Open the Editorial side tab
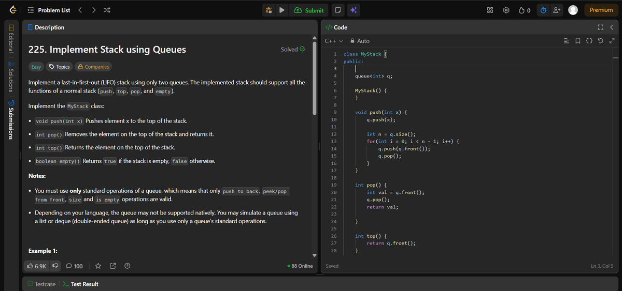Viewport: 622px width, 291px height. 11,39
